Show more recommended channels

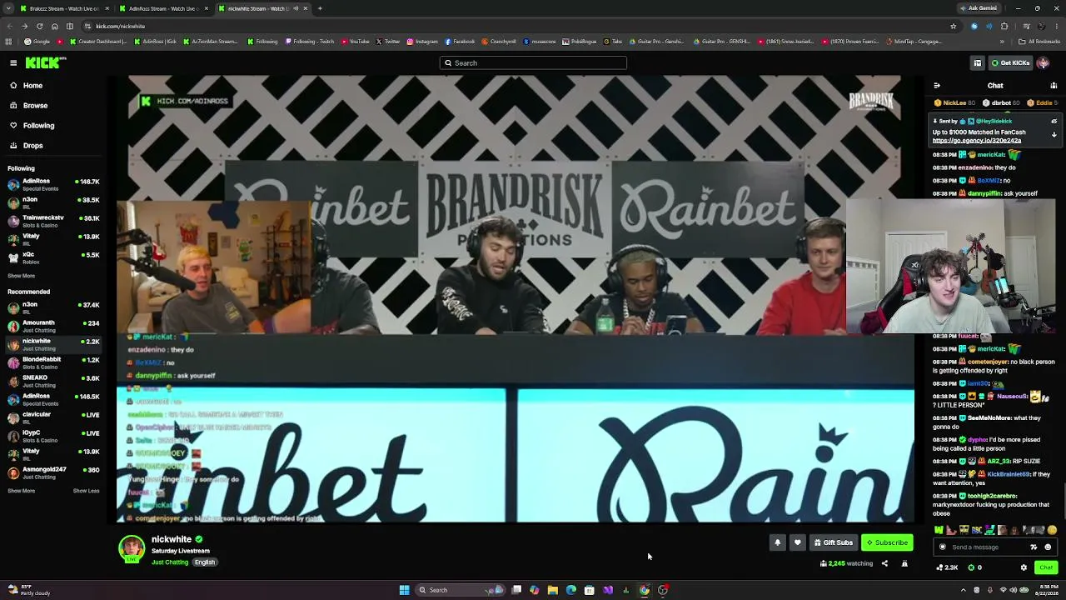point(21,491)
